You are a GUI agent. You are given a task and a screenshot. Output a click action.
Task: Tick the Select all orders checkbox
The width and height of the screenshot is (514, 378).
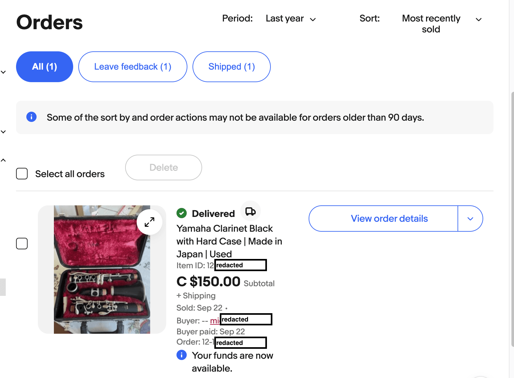point(22,174)
